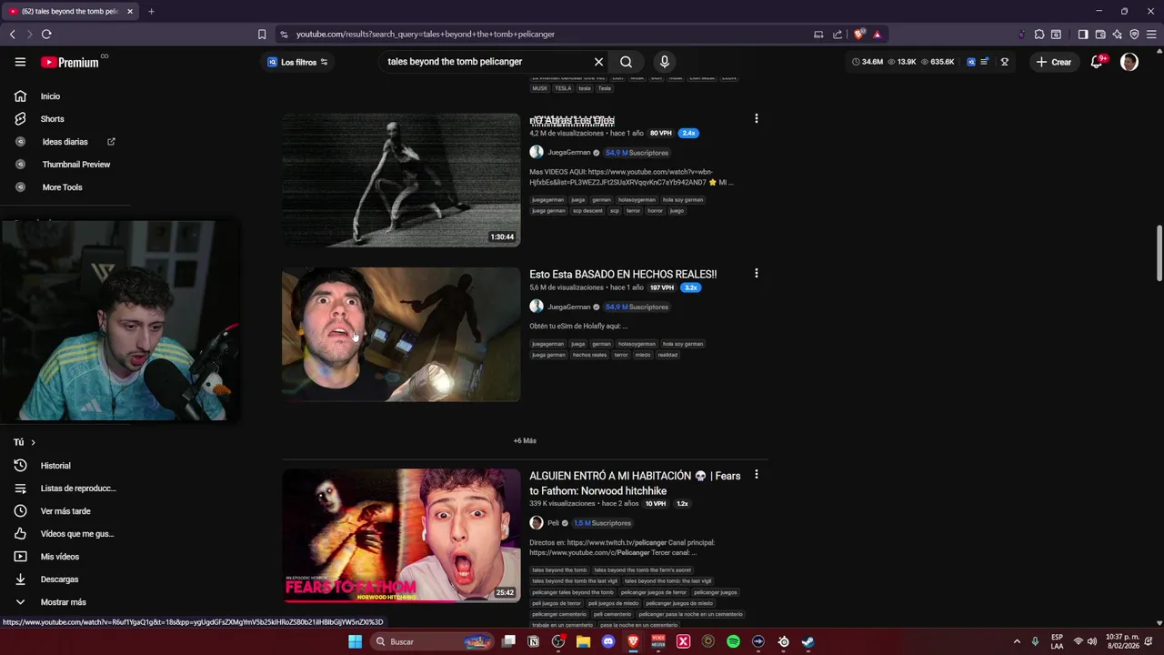Screen dimensions: 1164x655
Task: Go back to previous page
Action: [13, 35]
